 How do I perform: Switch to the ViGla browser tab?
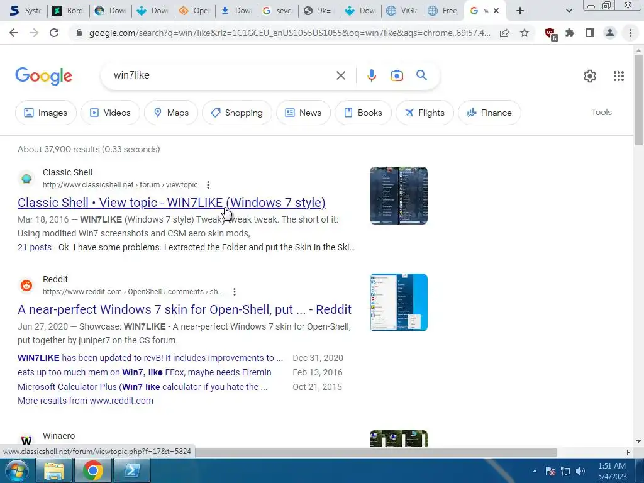click(x=402, y=11)
